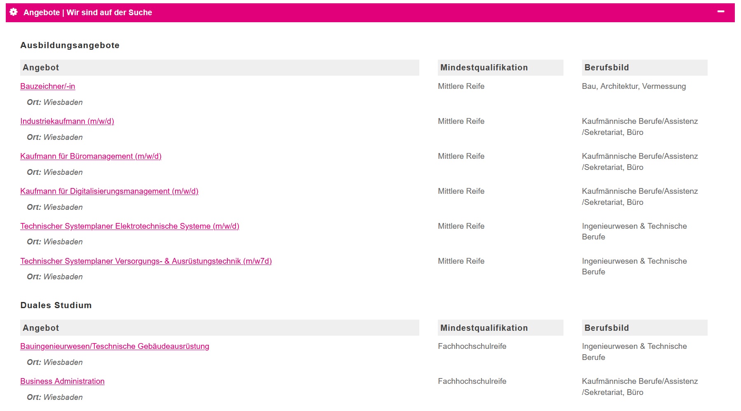This screenshot has height=411, width=741.
Task: Select Kaufmann für Büromanagement (m/w/d)
Action: tap(91, 156)
